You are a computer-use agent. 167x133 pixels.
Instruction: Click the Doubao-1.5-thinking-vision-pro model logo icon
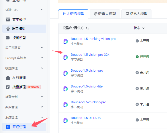(x=66, y=41)
